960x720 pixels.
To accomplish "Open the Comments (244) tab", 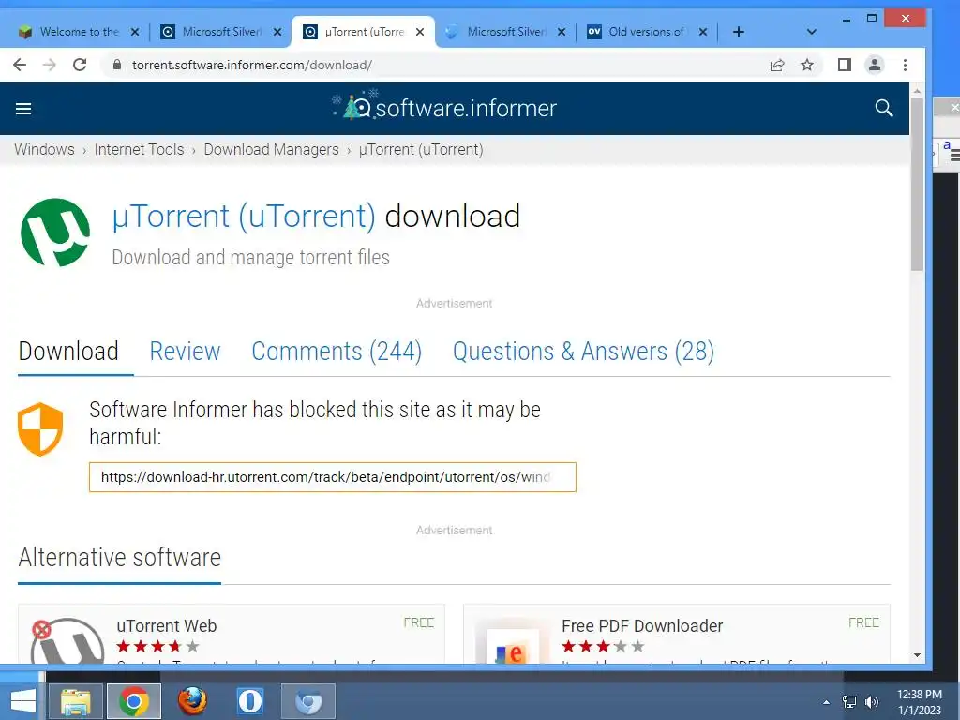I will pyautogui.click(x=337, y=352).
